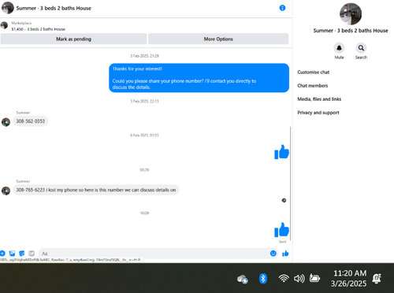This screenshot has height=293, width=394.
Task: Click the 5 Feb 2025, 21:29 timestamp
Action: 144,56
